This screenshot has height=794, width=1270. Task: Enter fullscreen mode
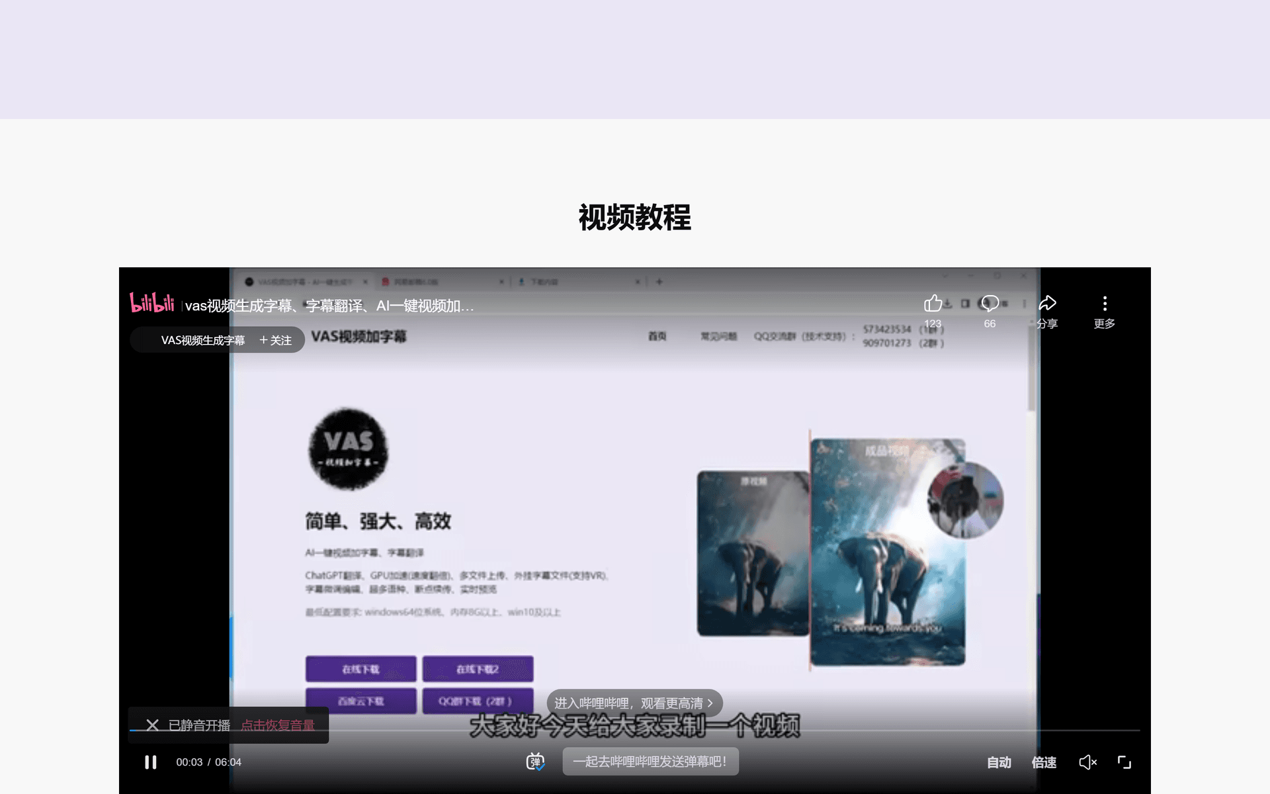1124,762
